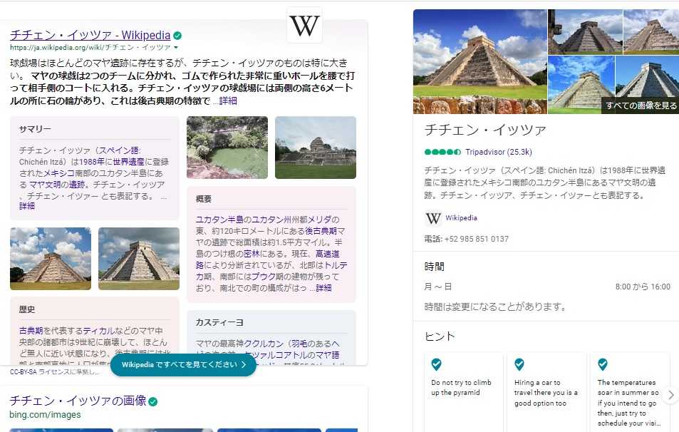
Task: Open the Wikipedia source link in the knowledge panel
Action: click(x=461, y=218)
